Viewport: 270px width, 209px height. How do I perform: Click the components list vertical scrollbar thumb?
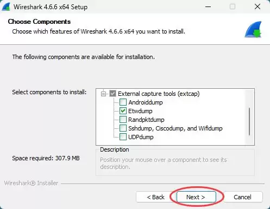point(249,121)
